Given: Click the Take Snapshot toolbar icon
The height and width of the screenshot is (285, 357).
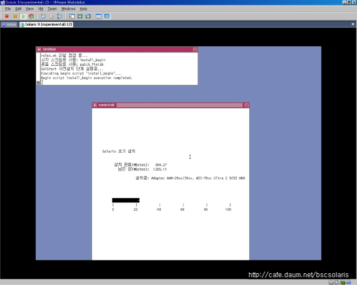Looking at the screenshot, I should point(43,16).
